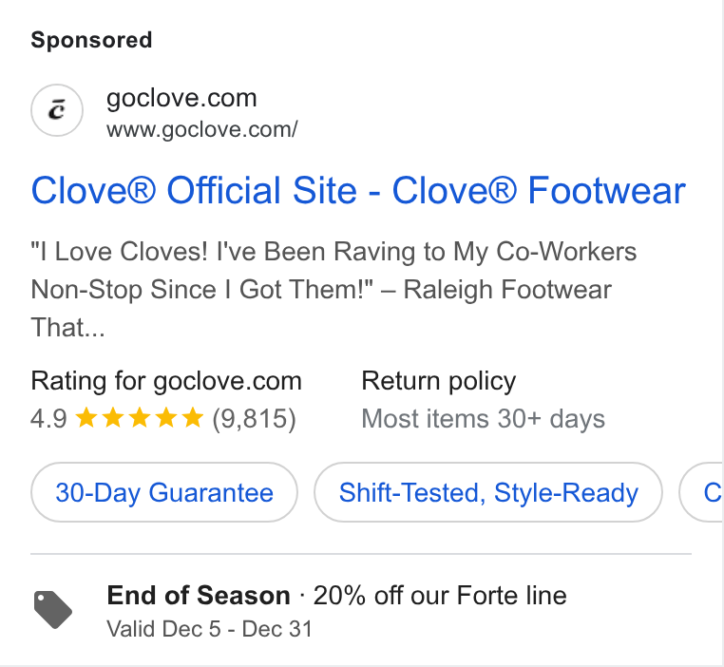
Task: Open Clove Official Site headline link
Action: (x=358, y=190)
